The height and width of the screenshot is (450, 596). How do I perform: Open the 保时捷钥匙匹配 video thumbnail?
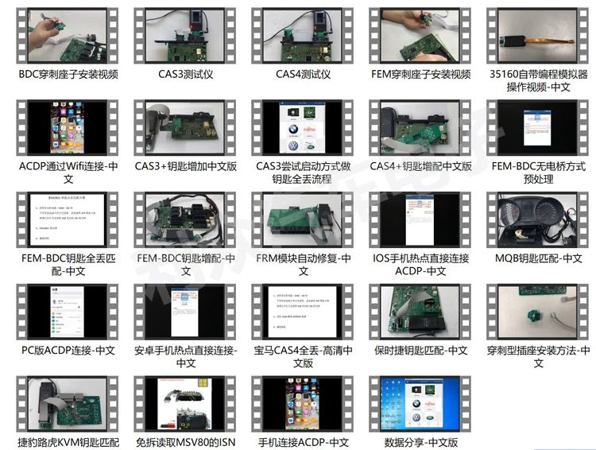[420, 312]
